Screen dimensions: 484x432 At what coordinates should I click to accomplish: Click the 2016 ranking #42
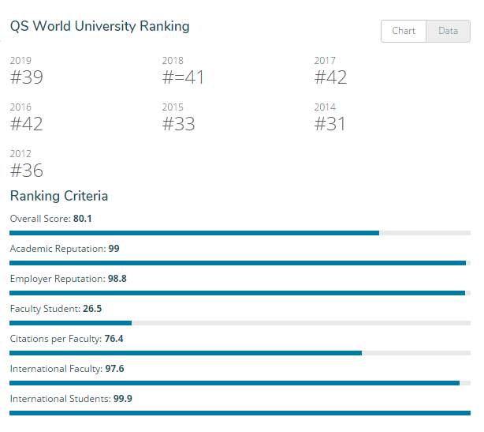click(27, 124)
